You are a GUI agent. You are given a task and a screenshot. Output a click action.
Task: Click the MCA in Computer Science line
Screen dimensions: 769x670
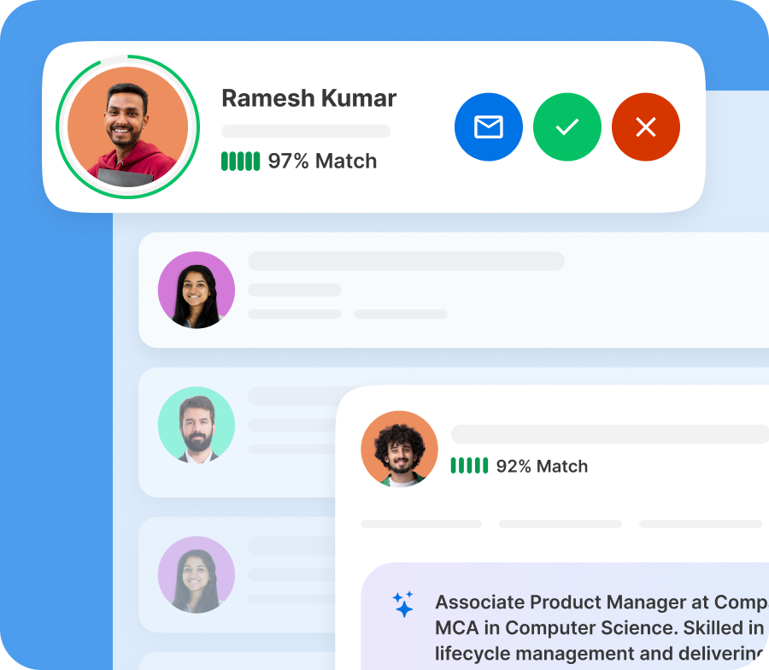(599, 628)
